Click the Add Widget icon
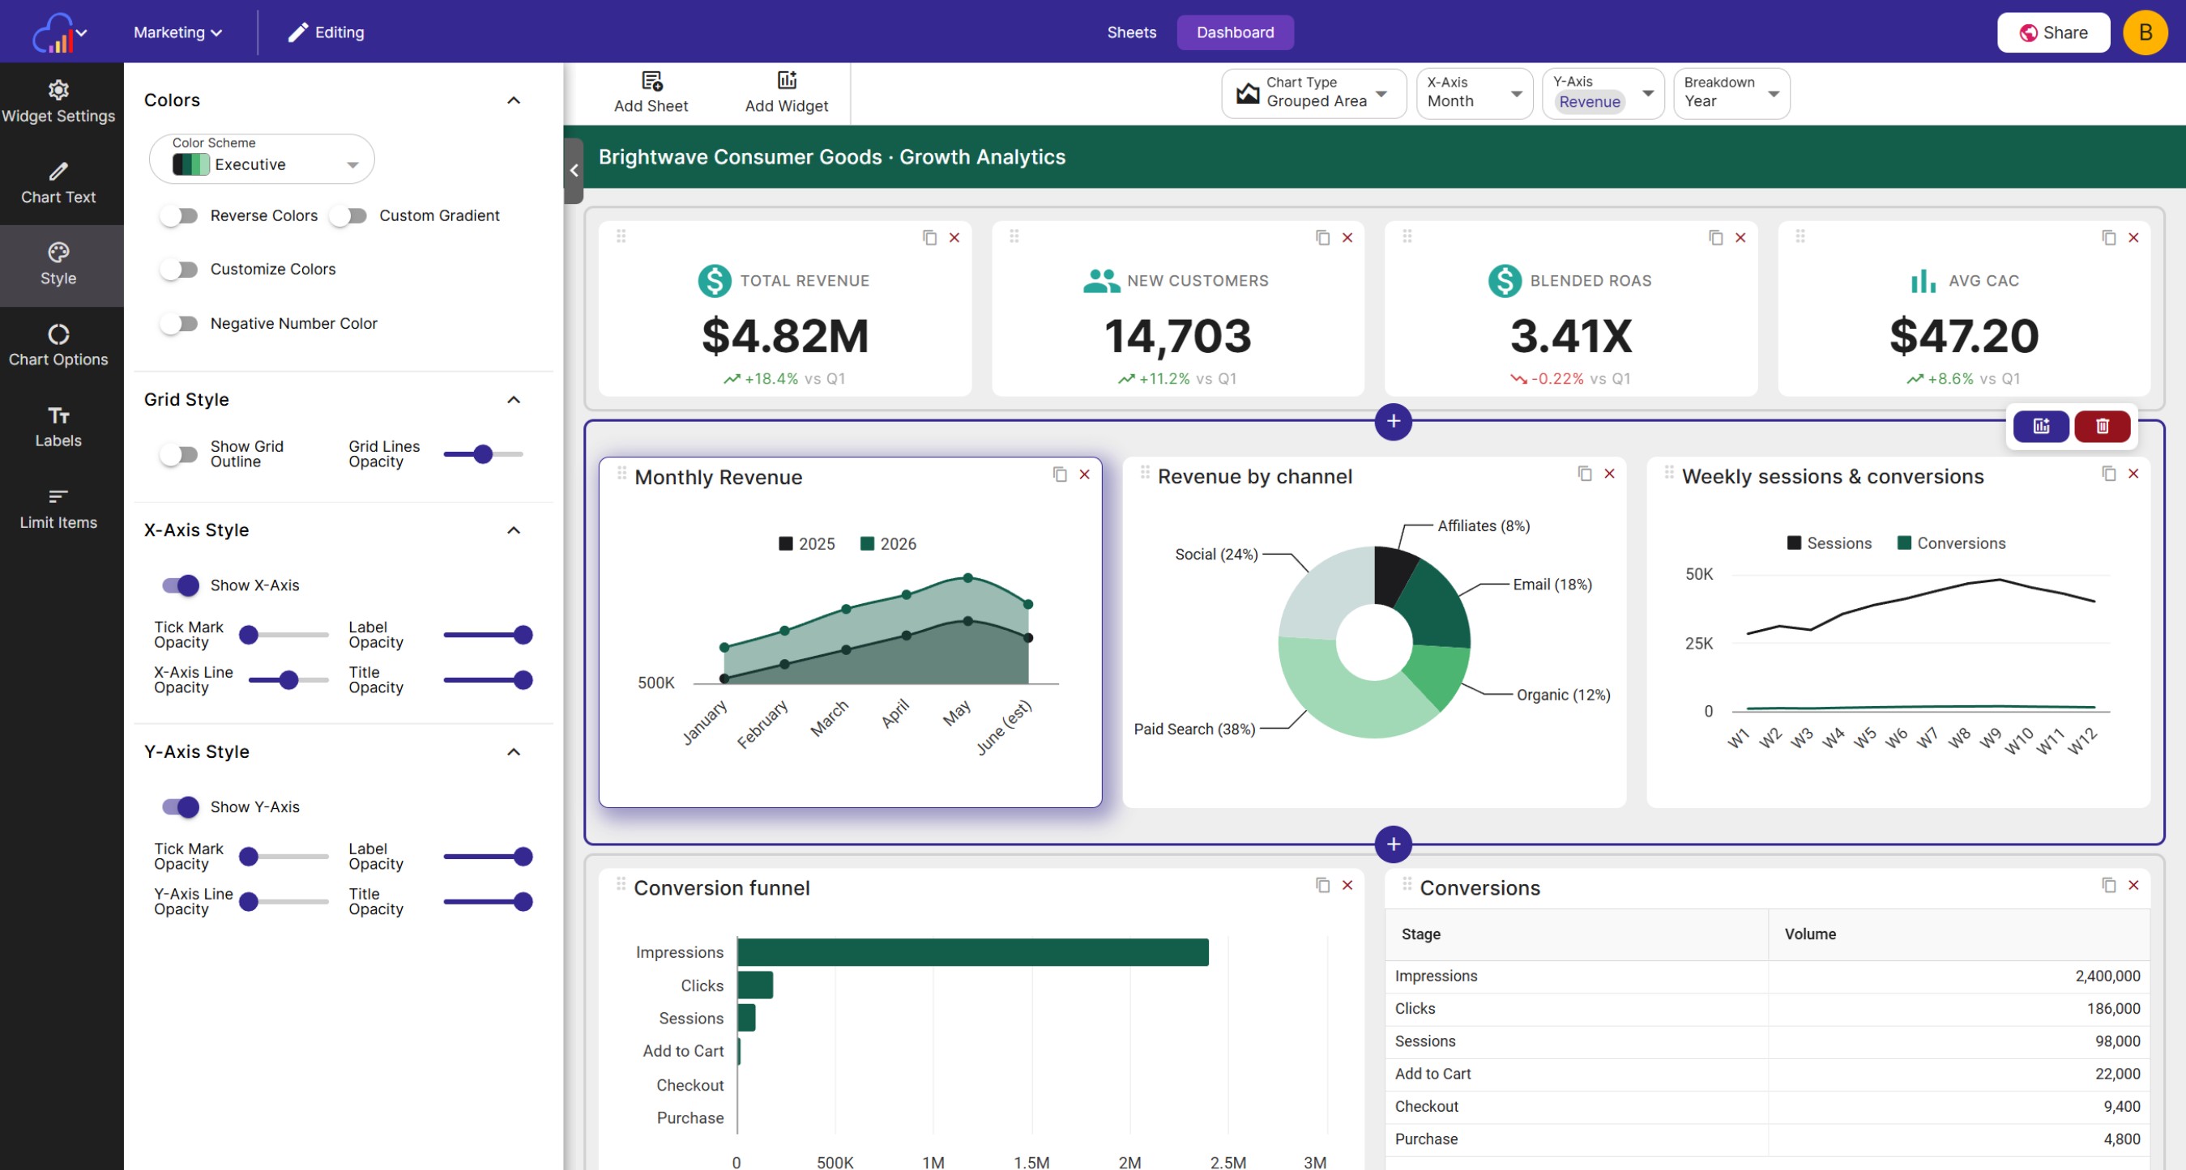This screenshot has width=2186, height=1170. 787,80
